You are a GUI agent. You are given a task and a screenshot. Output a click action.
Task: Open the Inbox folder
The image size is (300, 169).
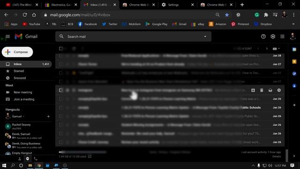(26, 64)
